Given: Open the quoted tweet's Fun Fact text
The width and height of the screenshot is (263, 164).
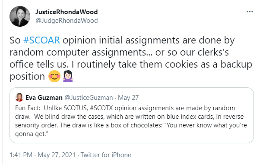Looking at the screenshot, I should click(x=131, y=121).
